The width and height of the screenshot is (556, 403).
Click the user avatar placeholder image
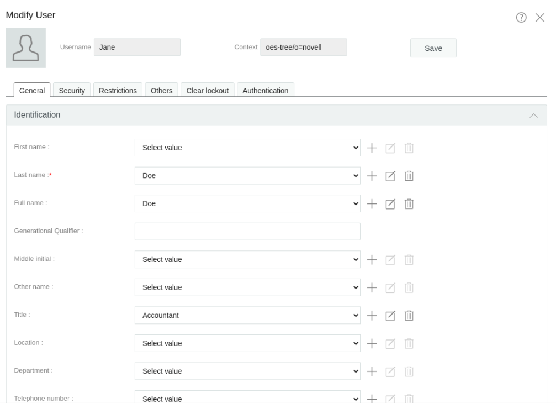tap(25, 48)
